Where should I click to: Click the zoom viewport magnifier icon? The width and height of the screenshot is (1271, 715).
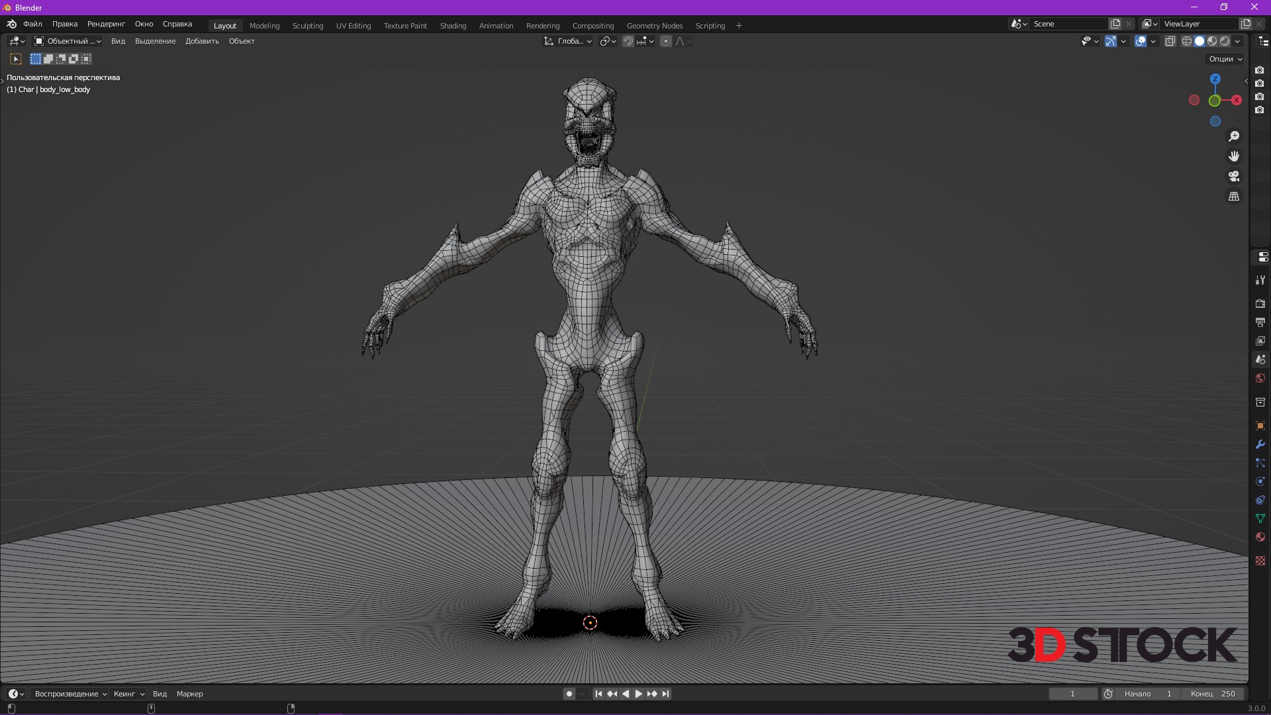pyautogui.click(x=1234, y=136)
